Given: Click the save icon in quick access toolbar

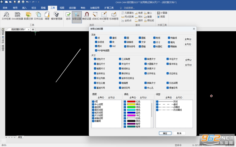Looking at the screenshot, I should [15, 2].
